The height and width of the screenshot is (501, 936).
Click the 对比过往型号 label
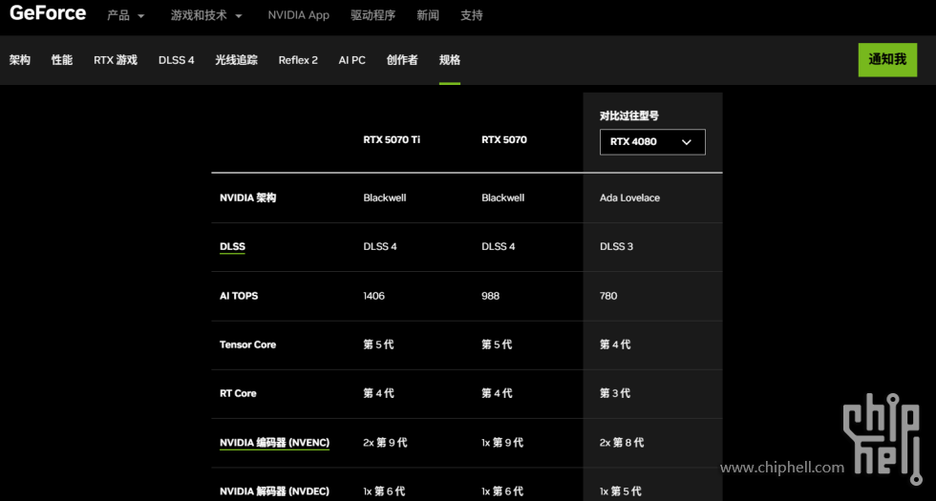[629, 115]
